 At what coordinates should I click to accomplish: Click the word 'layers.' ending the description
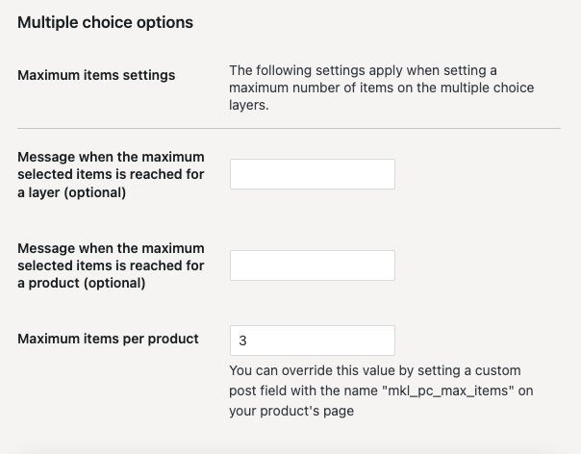click(x=249, y=105)
